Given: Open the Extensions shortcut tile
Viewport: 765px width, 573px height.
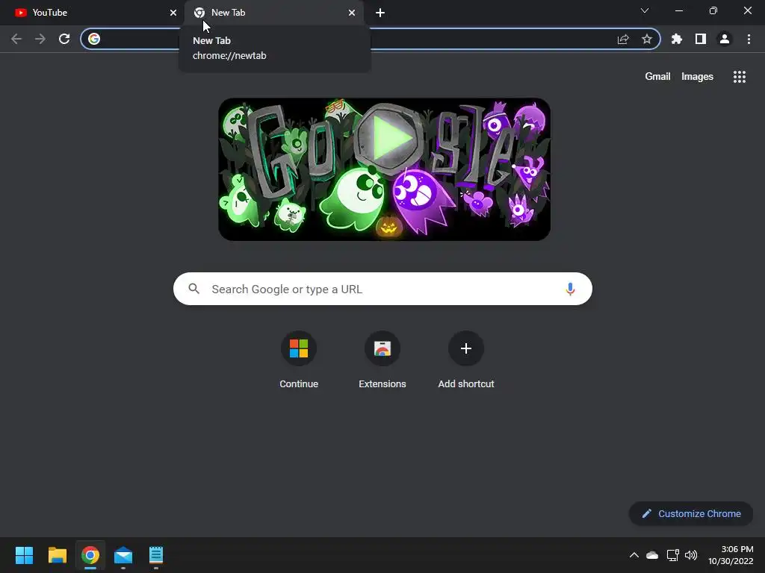Looking at the screenshot, I should coord(382,360).
